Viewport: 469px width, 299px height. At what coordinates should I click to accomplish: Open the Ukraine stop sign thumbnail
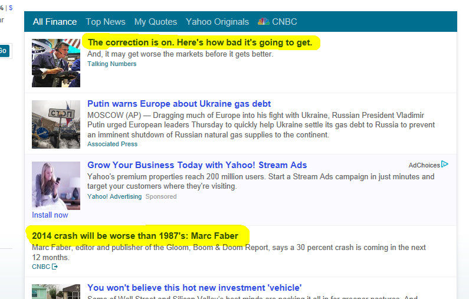point(56,124)
